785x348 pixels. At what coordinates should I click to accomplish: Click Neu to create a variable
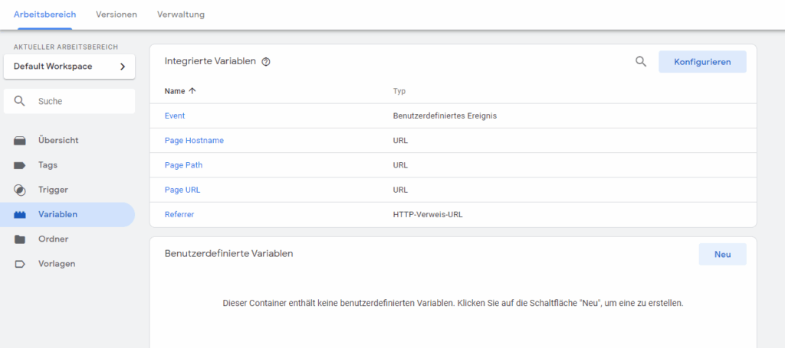coord(722,255)
